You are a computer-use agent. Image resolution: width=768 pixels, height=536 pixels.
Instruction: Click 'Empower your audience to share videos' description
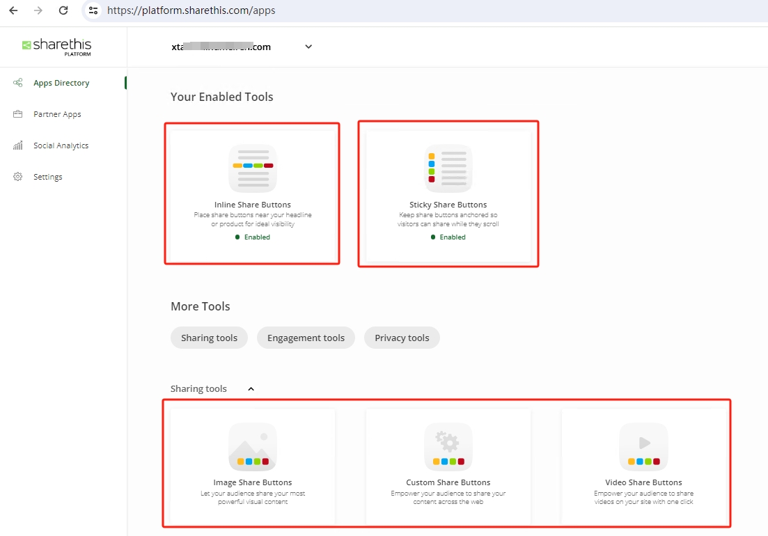pyautogui.click(x=643, y=497)
